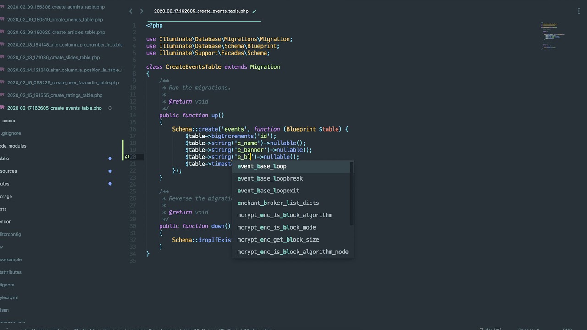Click the pencil unsaved icon on the tab

(255, 11)
